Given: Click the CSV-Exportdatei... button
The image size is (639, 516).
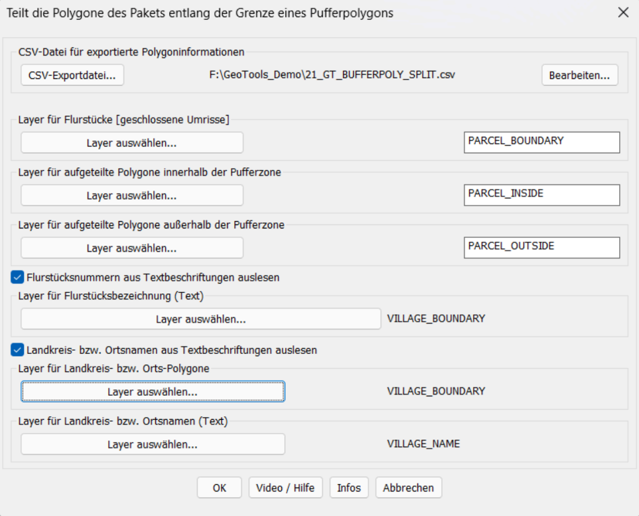Looking at the screenshot, I should point(72,76).
